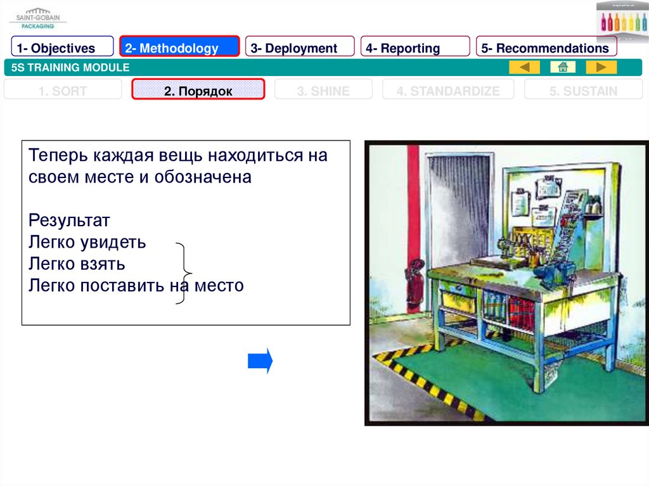Image resolution: width=649 pixels, height=486 pixels.
Task: Jump to the 5. SUSTAIN step
Action: [x=582, y=91]
